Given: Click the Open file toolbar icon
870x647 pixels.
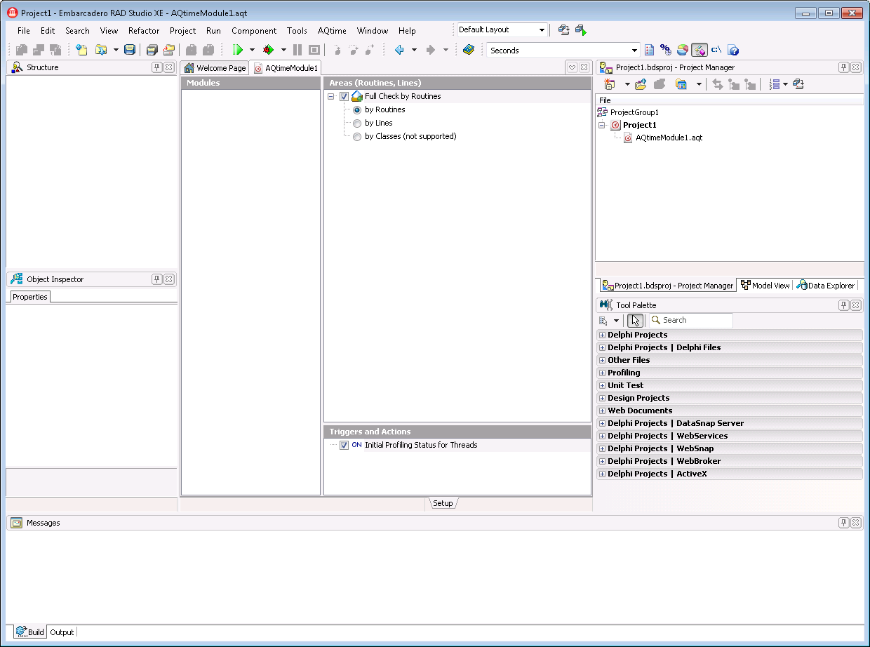Looking at the screenshot, I should point(101,50).
